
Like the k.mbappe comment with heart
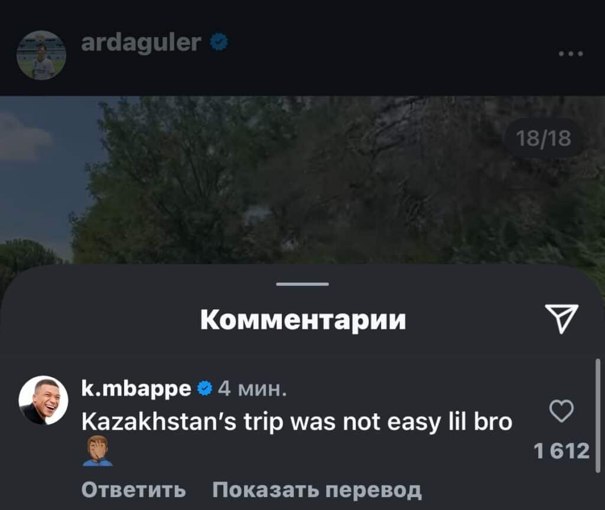(x=561, y=411)
